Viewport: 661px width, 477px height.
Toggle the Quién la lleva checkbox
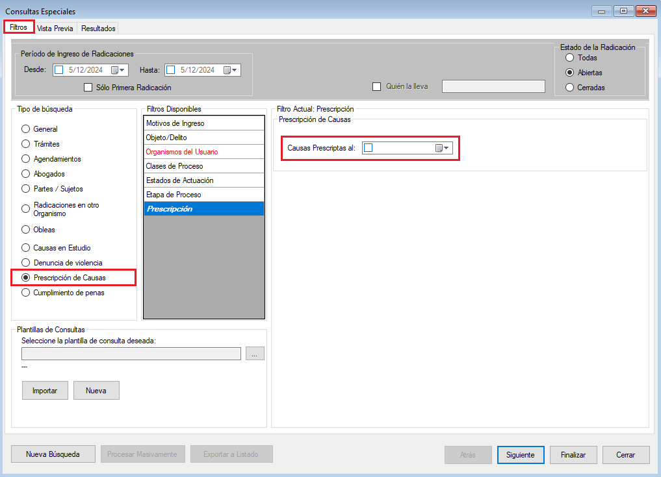[x=376, y=86]
